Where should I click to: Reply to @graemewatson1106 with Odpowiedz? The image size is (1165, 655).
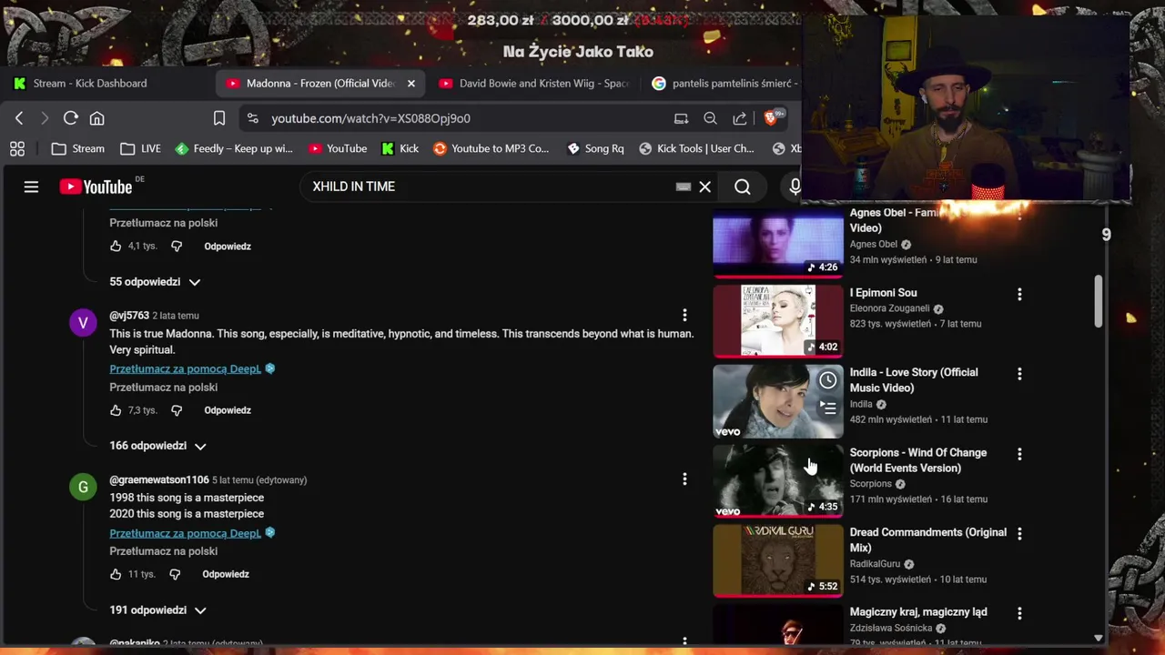coord(226,574)
